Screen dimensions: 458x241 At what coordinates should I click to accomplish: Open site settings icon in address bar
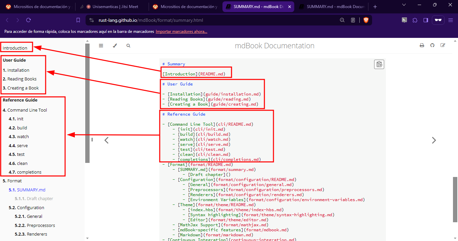tap(92, 20)
